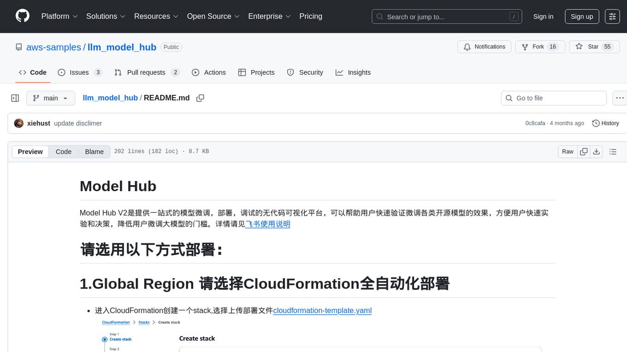The width and height of the screenshot is (627, 352).
Task: Click the 'Model Hub' heading
Action: pos(118,186)
